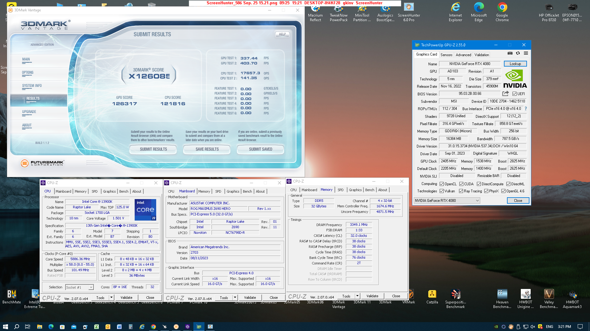Open HP OfficeJet Pro 8720 desktop icon

(x=549, y=12)
